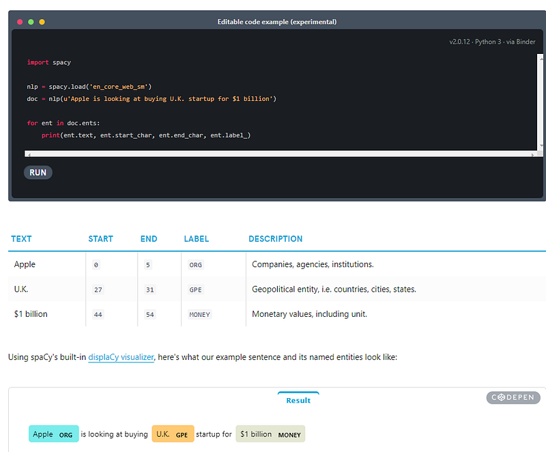
Task: Open the displaCy visualizer link
Action: click(x=121, y=356)
